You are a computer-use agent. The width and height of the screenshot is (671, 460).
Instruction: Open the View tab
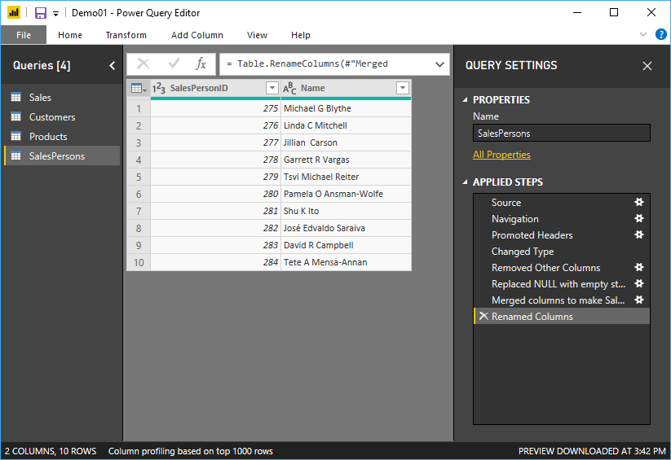257,35
